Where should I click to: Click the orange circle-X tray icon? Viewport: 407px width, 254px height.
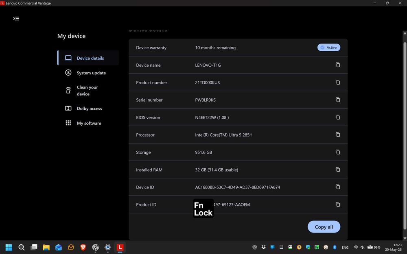[x=326, y=247]
